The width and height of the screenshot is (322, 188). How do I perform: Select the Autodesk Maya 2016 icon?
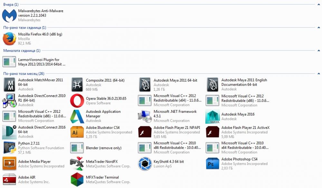[x=213, y=116]
